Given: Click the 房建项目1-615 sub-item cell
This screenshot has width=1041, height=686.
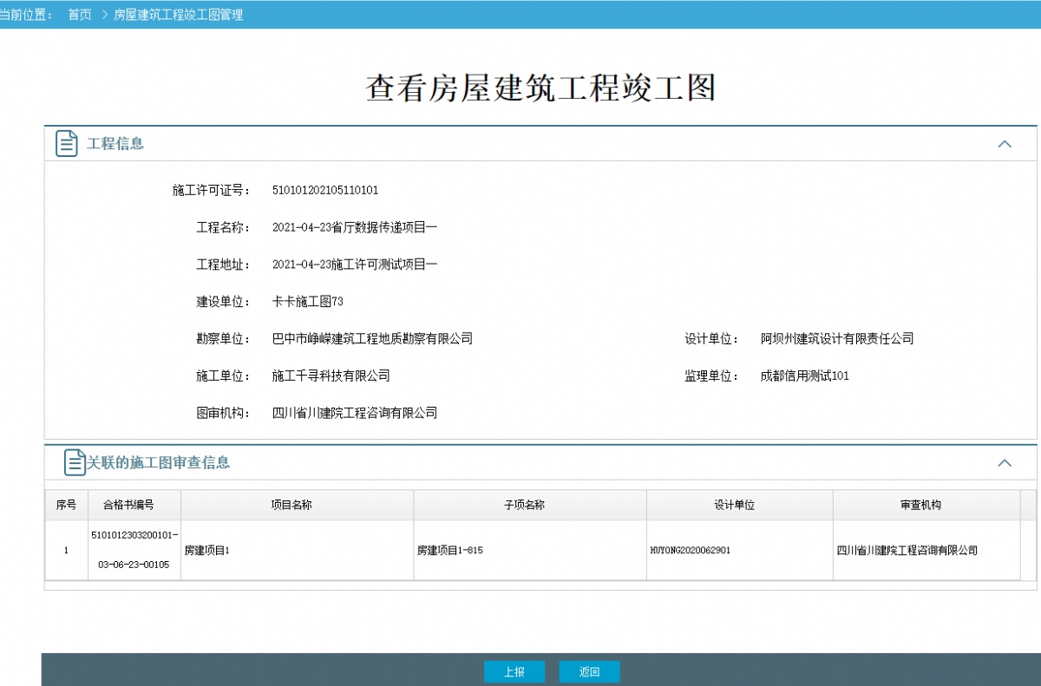Looking at the screenshot, I should [x=530, y=550].
